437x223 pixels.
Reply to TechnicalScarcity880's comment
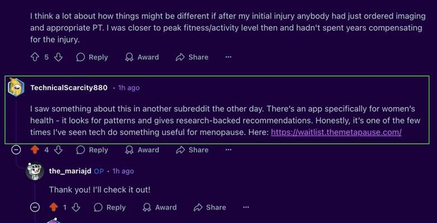coord(92,150)
